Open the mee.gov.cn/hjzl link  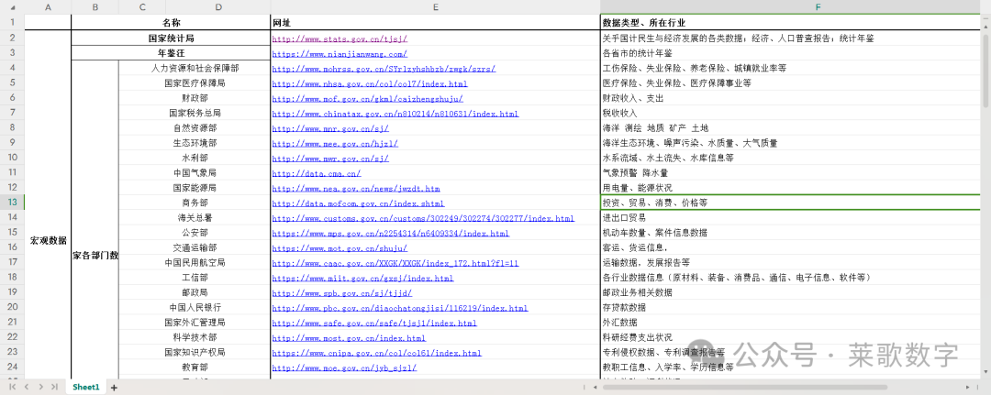click(x=335, y=143)
